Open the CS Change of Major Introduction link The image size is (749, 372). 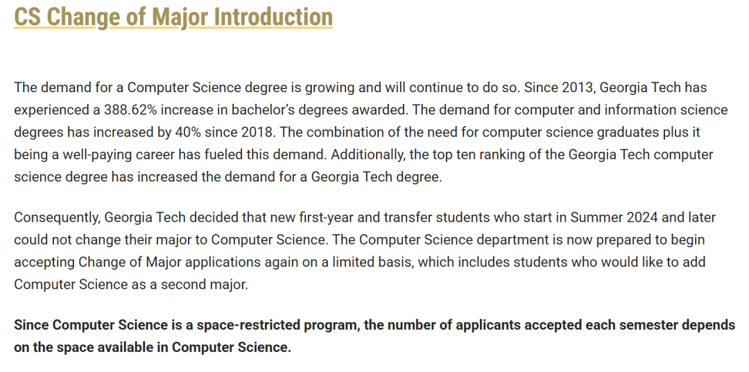(x=173, y=17)
